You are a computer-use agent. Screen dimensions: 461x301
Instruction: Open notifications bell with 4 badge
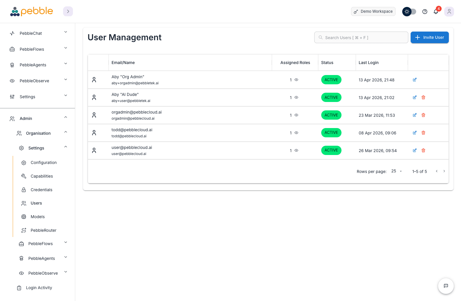pos(436,12)
